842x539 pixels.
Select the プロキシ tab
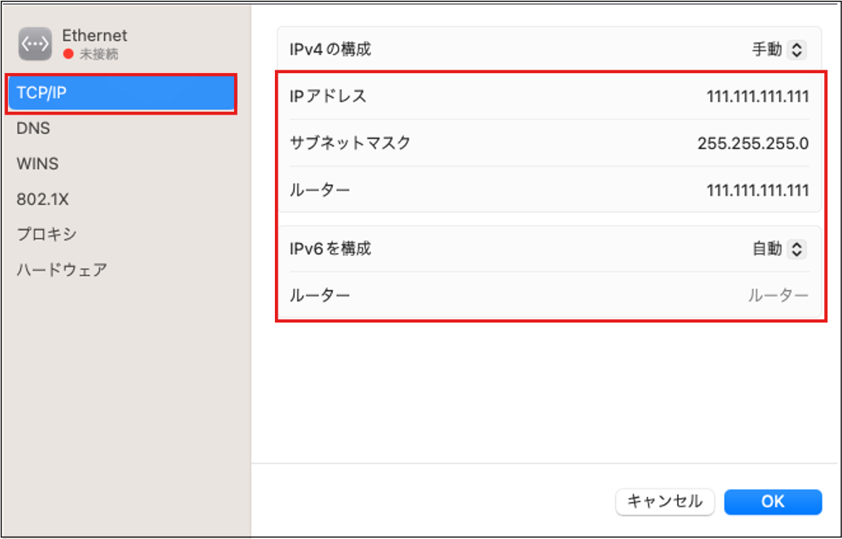(x=47, y=234)
